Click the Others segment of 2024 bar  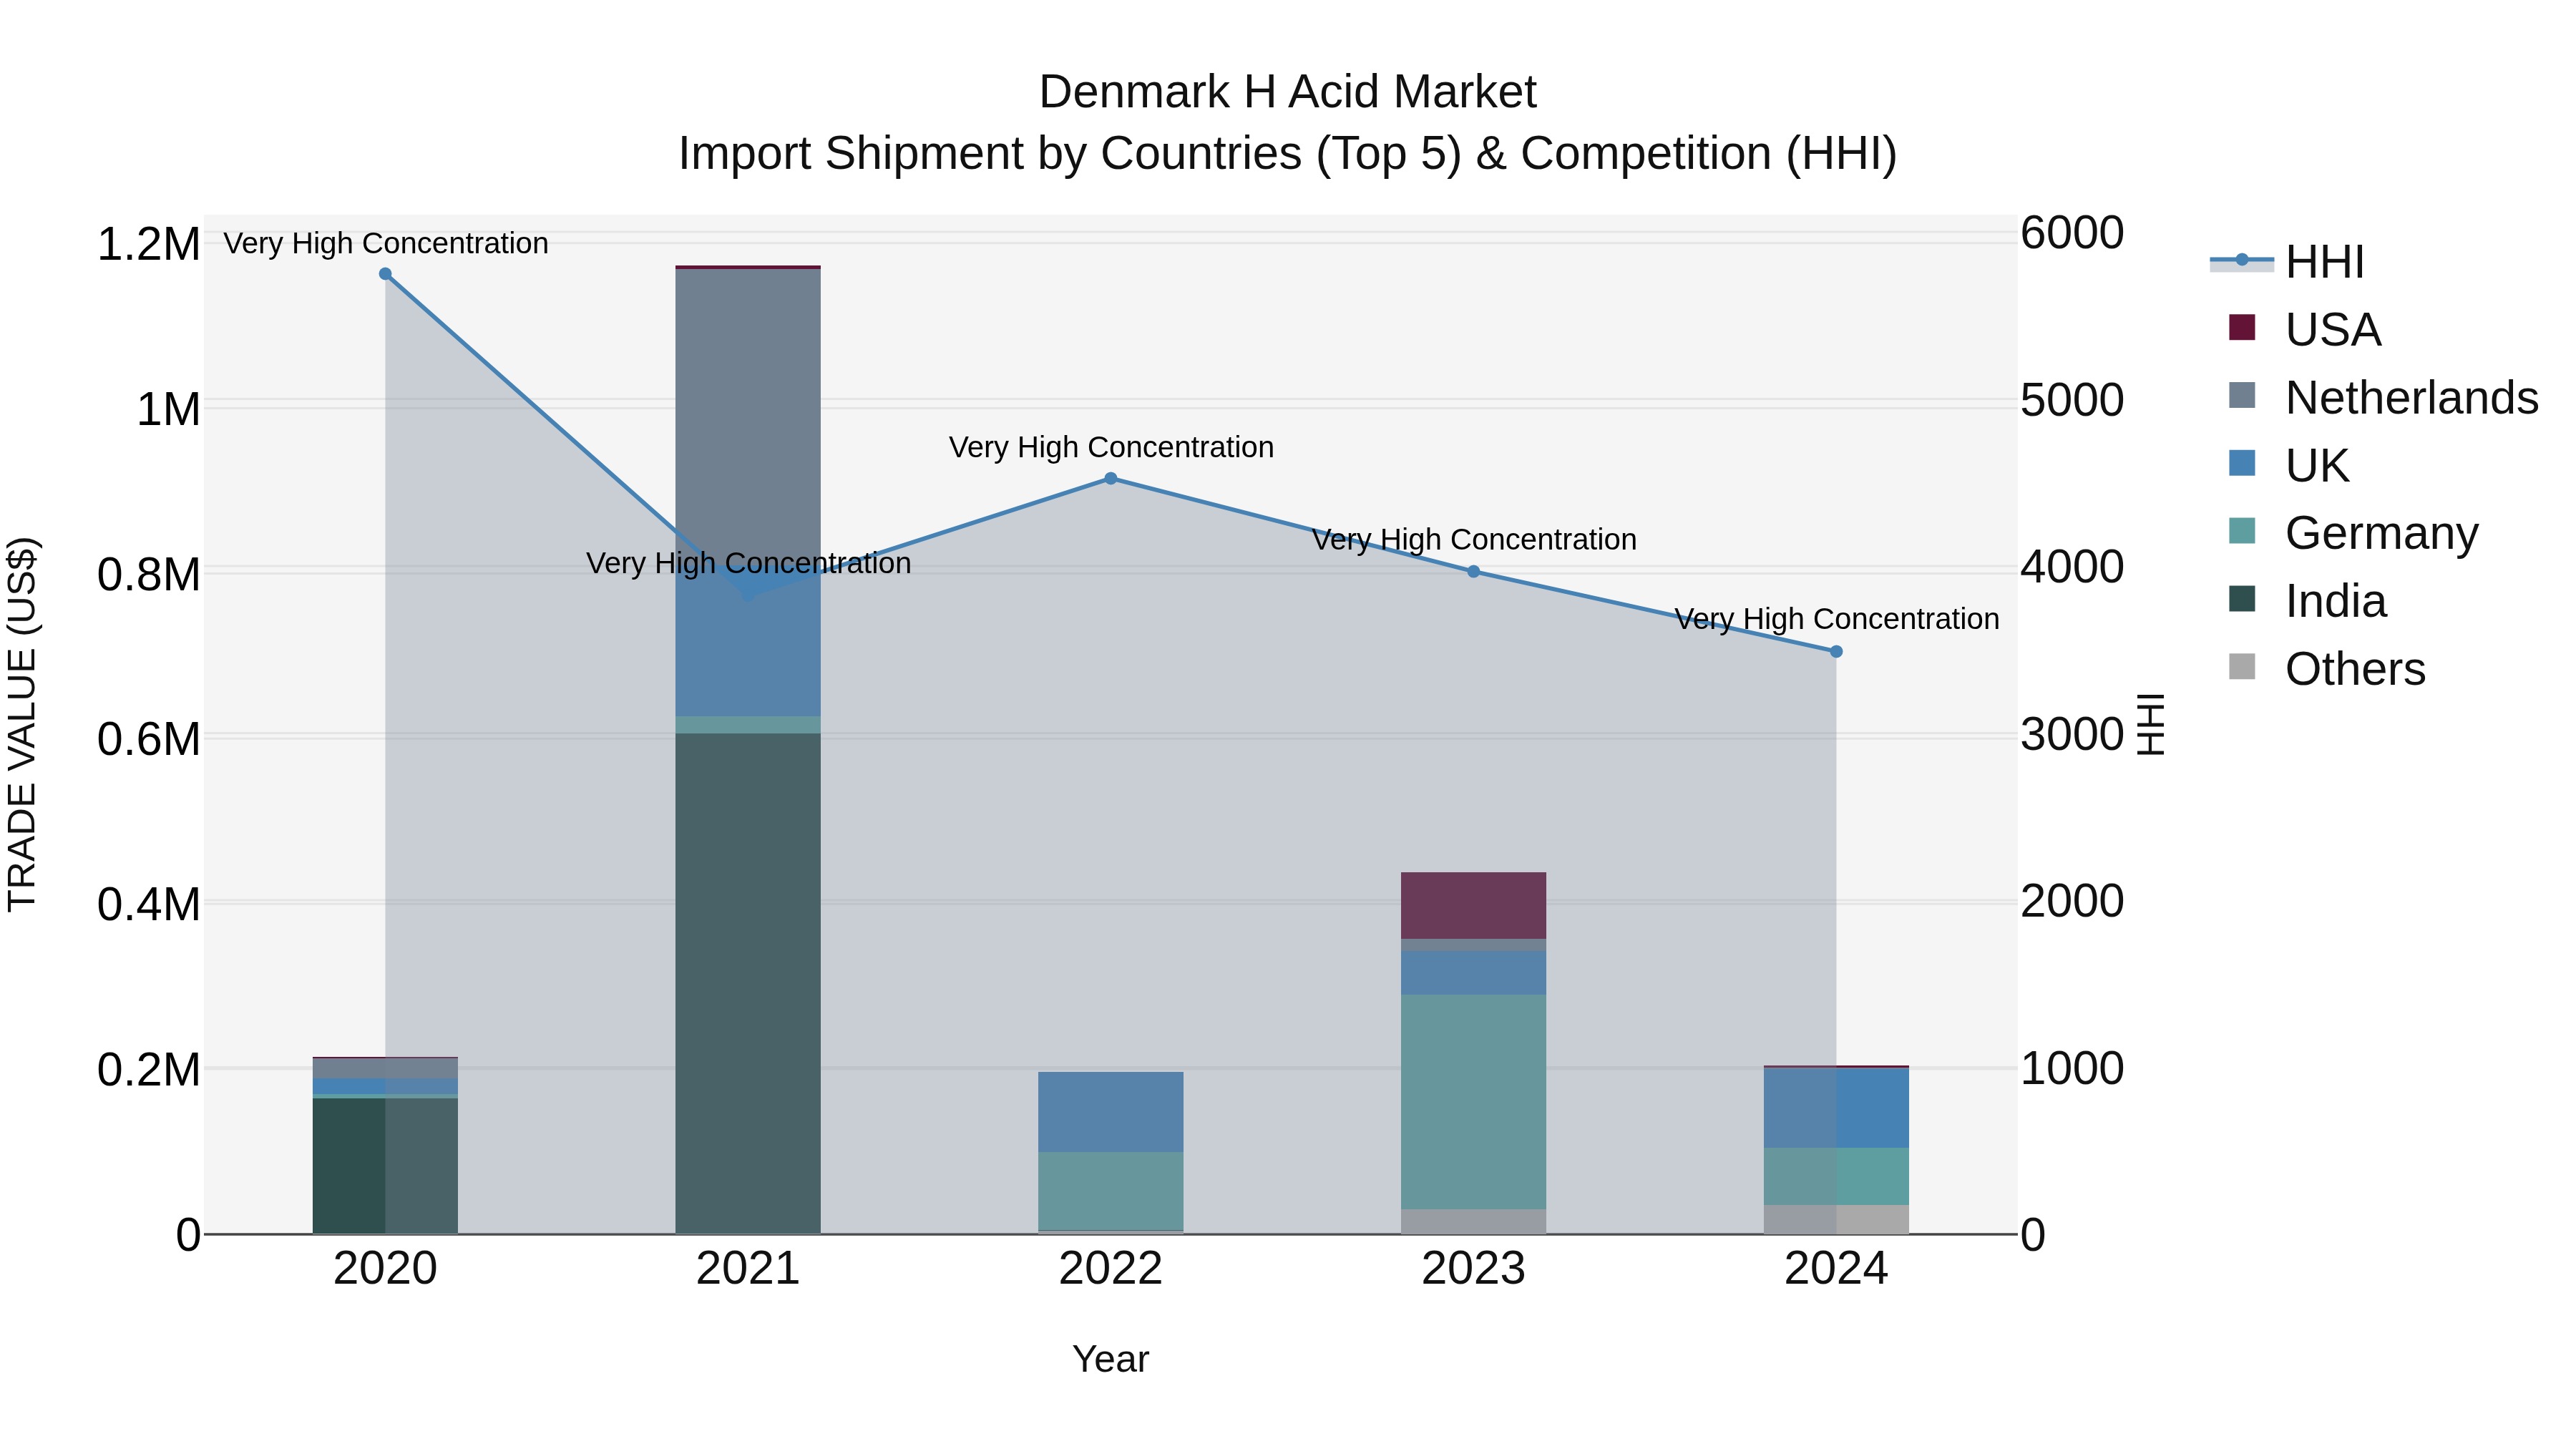1836,1220
